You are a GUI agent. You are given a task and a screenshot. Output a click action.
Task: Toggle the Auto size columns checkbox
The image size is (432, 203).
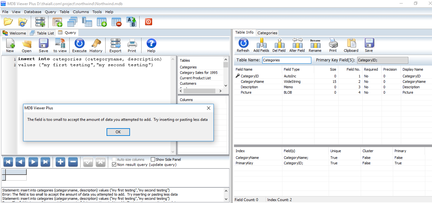[114, 160]
